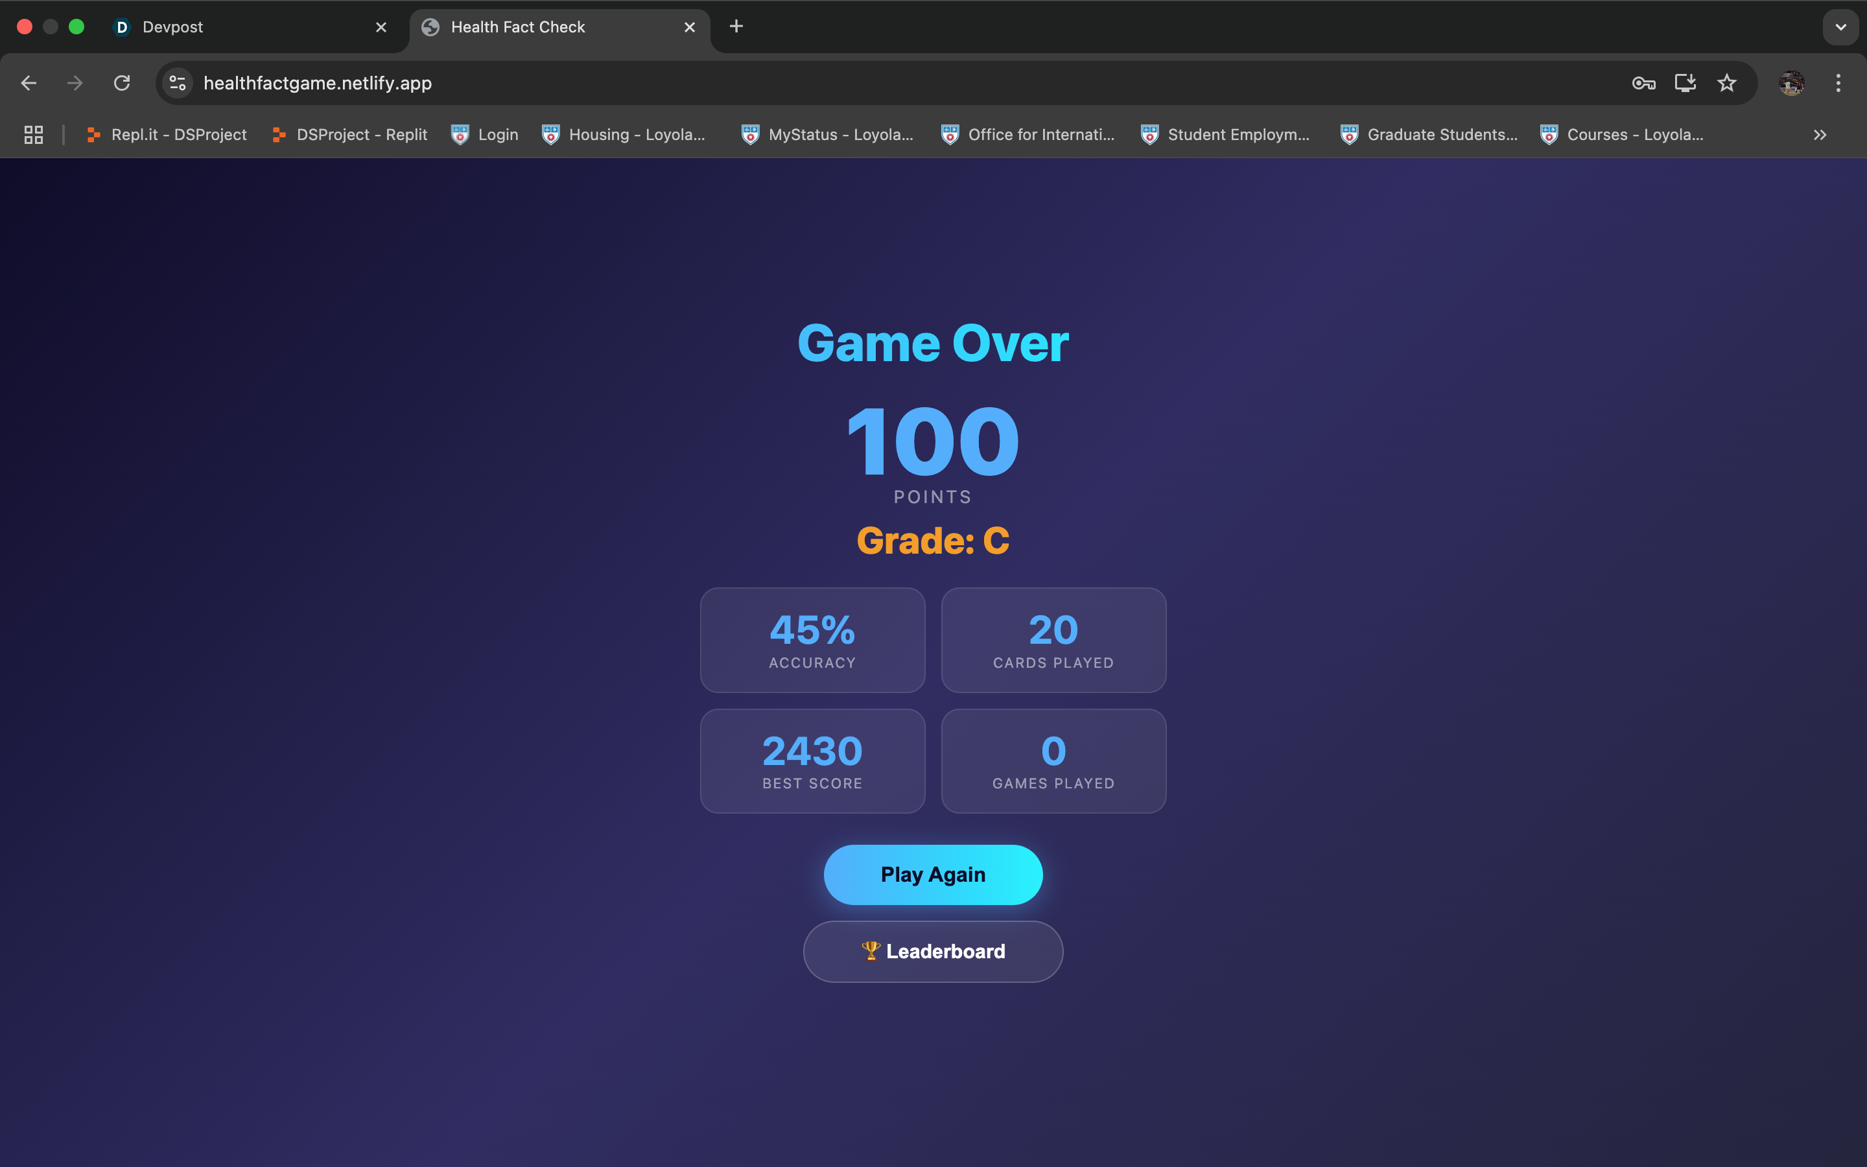The image size is (1867, 1167).
Task: Click the browser back arrow
Action: pos(29,82)
